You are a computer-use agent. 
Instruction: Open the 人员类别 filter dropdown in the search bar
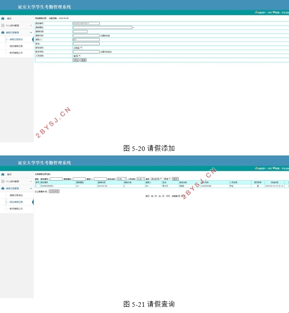click(141, 179)
